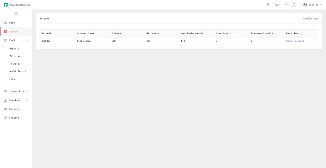This screenshot has width=326, height=168.
Task: Click the Real account cell
Action: pos(84,41)
